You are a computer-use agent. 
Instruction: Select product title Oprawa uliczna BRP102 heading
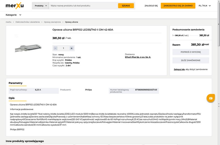click(83, 30)
